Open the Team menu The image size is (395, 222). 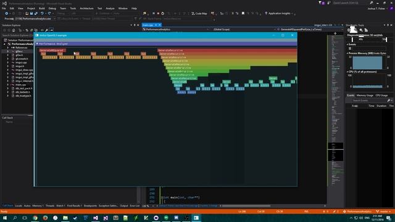[63, 8]
